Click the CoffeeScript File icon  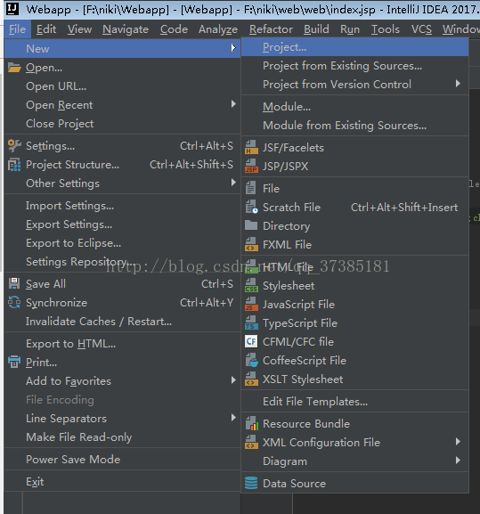click(x=252, y=360)
